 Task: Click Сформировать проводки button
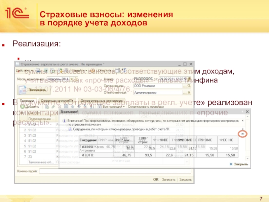(146, 107)
